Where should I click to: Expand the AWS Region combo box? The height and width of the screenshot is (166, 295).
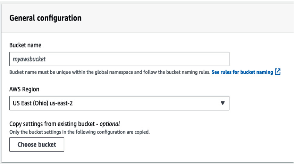point(119,103)
